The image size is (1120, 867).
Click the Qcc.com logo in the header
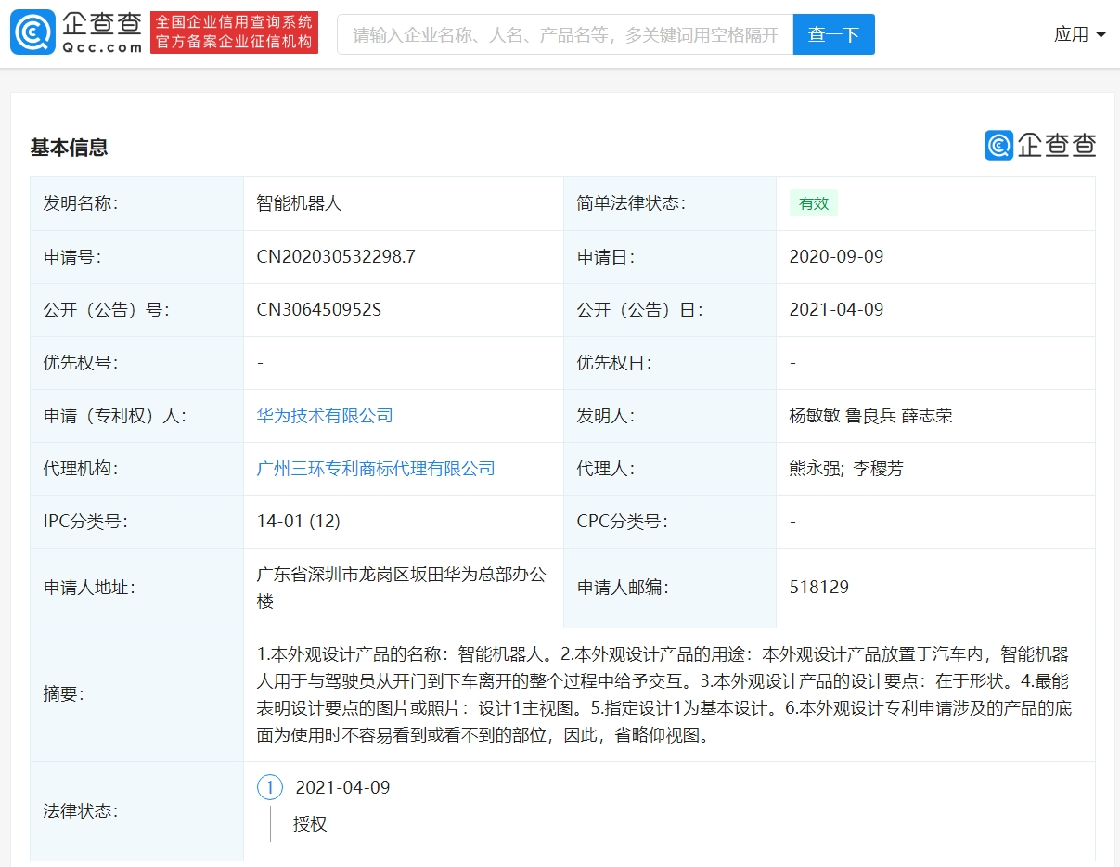click(x=77, y=33)
